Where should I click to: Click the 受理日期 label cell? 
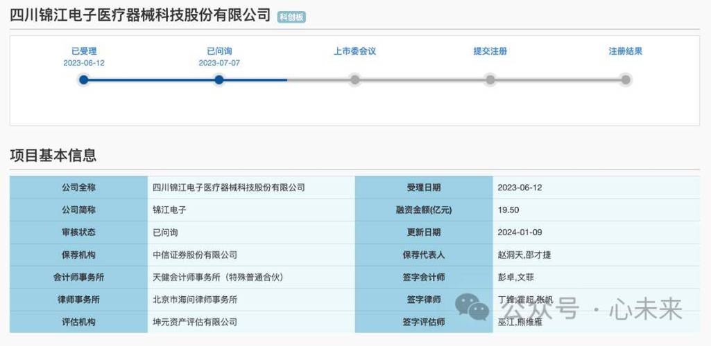(424, 188)
